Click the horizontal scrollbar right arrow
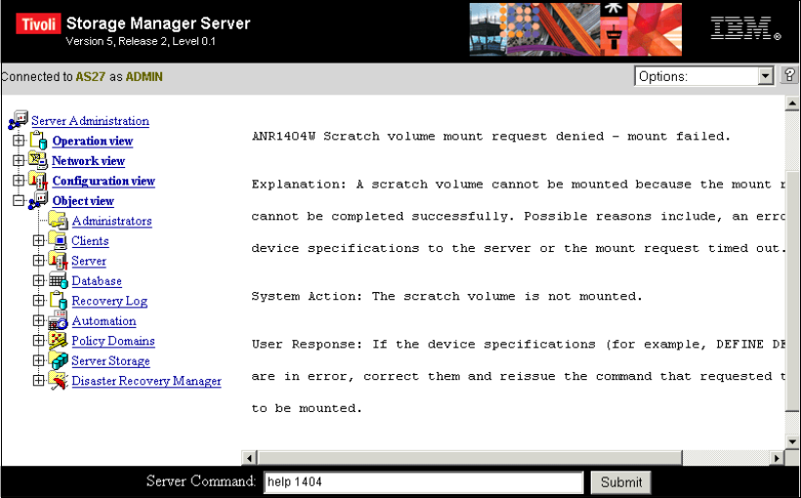The image size is (801, 498). pyautogui.click(x=777, y=458)
